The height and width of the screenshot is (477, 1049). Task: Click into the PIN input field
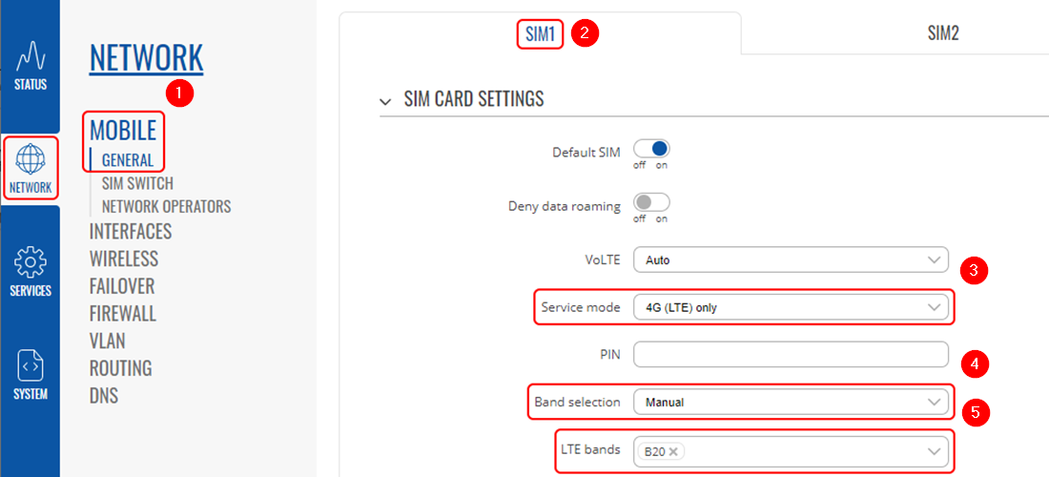(x=791, y=355)
